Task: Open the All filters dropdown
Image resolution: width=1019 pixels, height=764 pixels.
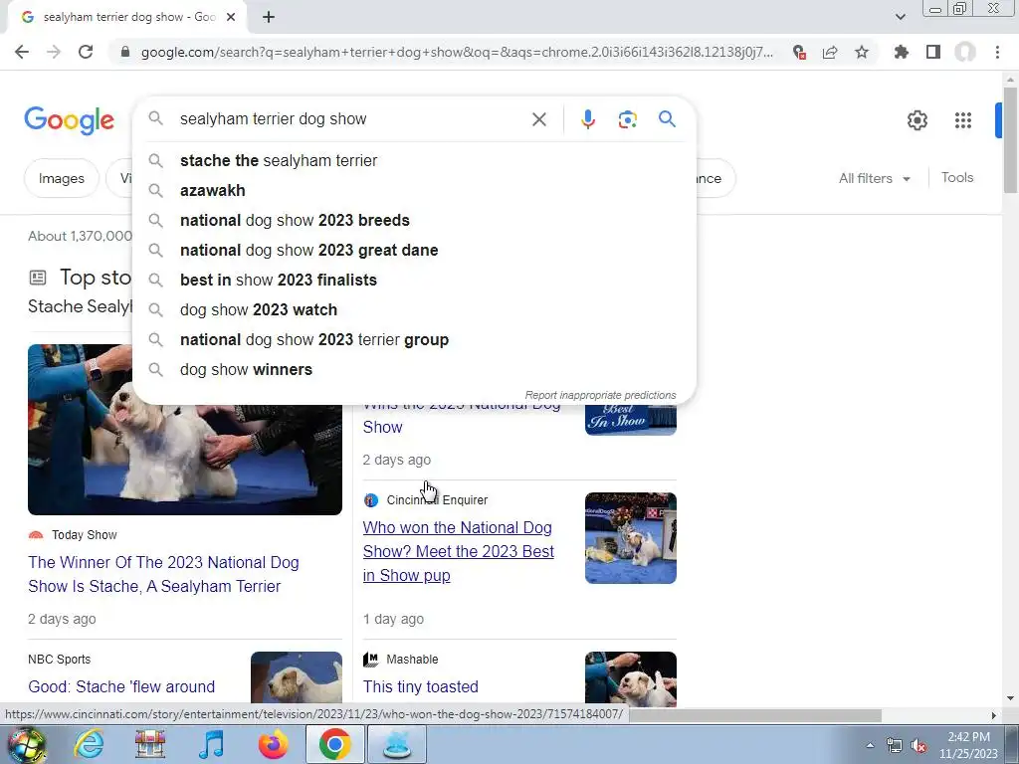Action: click(x=874, y=179)
